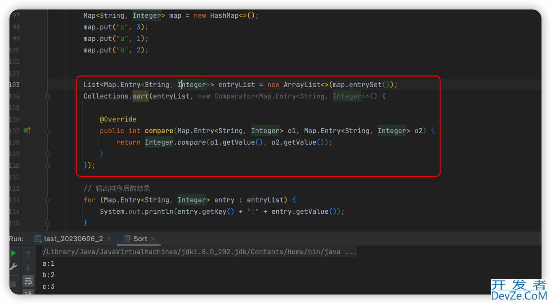
Task: Click the sort method call on line 104
Action: point(140,96)
